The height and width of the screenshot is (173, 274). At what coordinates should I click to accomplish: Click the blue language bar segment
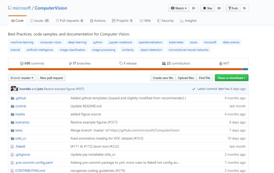tap(245, 69)
